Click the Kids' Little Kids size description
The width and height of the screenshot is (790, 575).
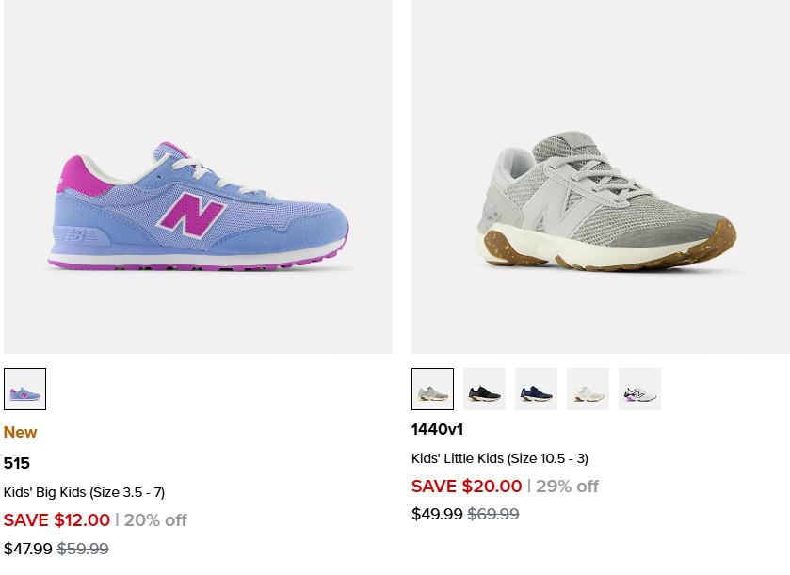point(499,458)
